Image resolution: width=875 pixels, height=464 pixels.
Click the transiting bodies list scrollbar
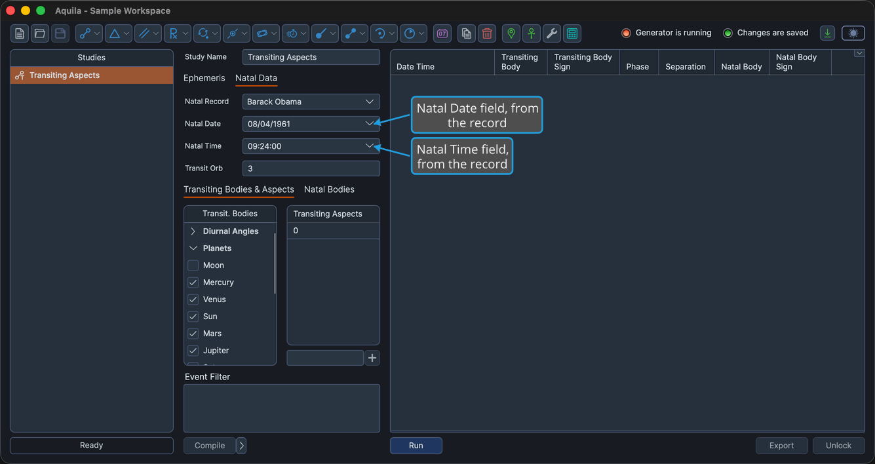pyautogui.click(x=275, y=263)
